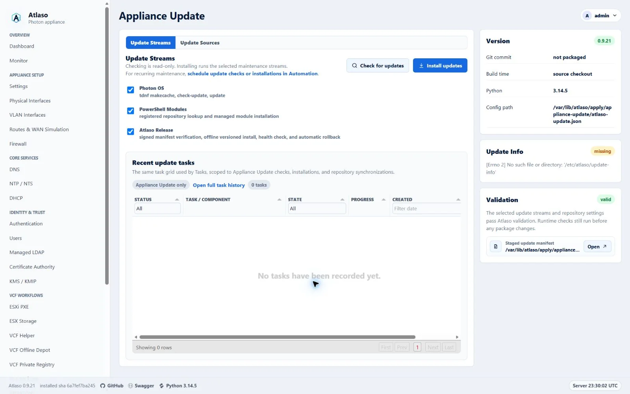Sort by TASK / COMPONENT column arrow
This screenshot has height=394, width=630.
279,200
